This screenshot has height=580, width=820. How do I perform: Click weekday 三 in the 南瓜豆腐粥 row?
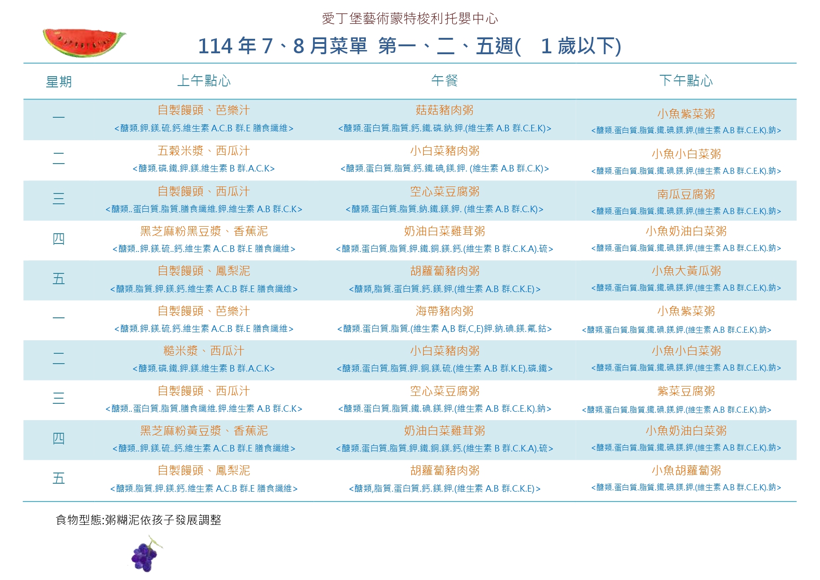point(59,199)
